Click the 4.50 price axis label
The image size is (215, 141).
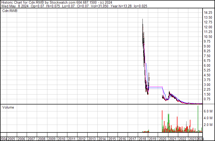point(207,75)
